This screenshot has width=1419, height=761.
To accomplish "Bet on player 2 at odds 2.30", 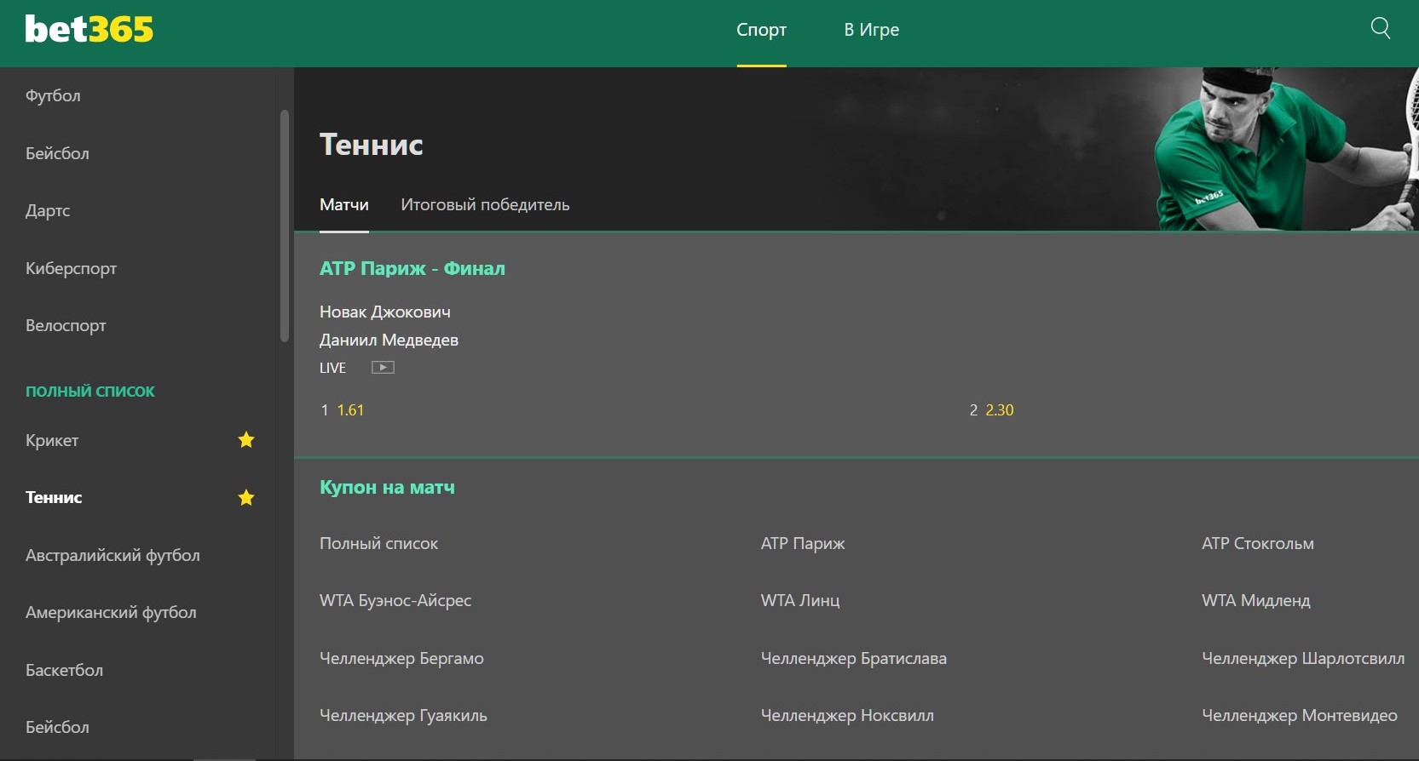I will tap(992, 410).
